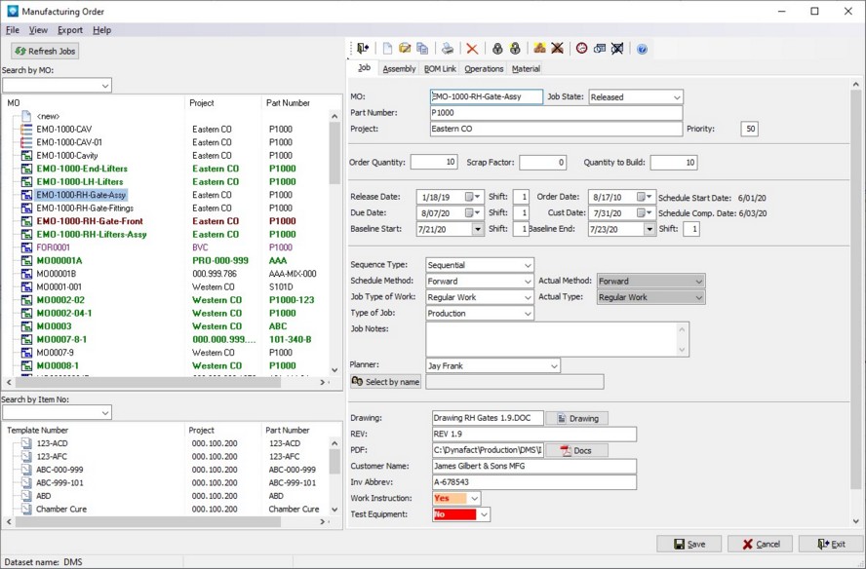The width and height of the screenshot is (866, 569).
Task: Click the red Test Equipment field
Action: point(454,514)
